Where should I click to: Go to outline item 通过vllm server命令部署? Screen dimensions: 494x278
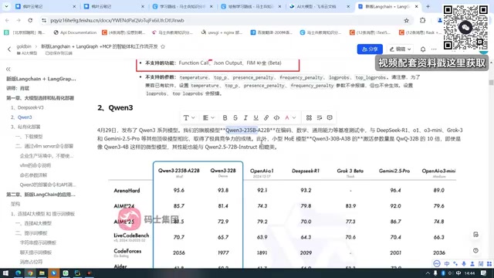click(x=44, y=146)
